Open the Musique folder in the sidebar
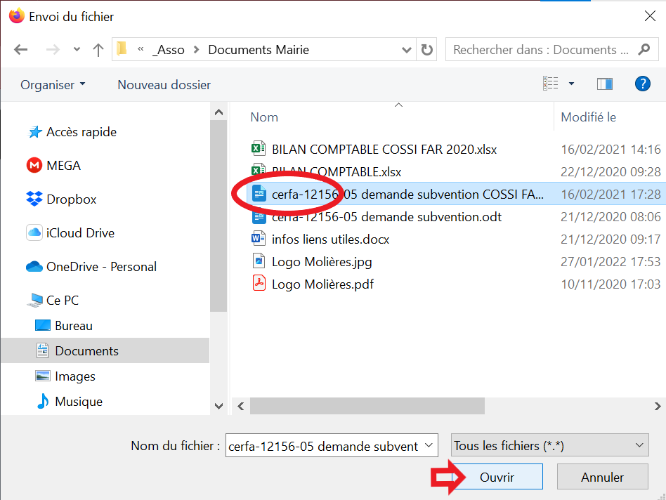 [79, 402]
